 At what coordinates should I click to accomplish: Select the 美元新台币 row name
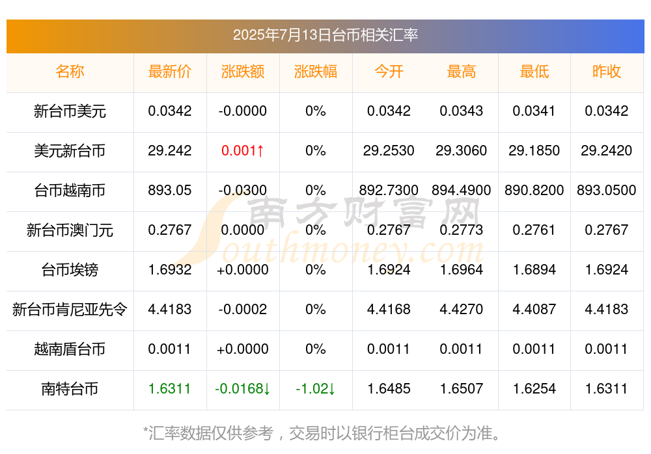[70, 151]
